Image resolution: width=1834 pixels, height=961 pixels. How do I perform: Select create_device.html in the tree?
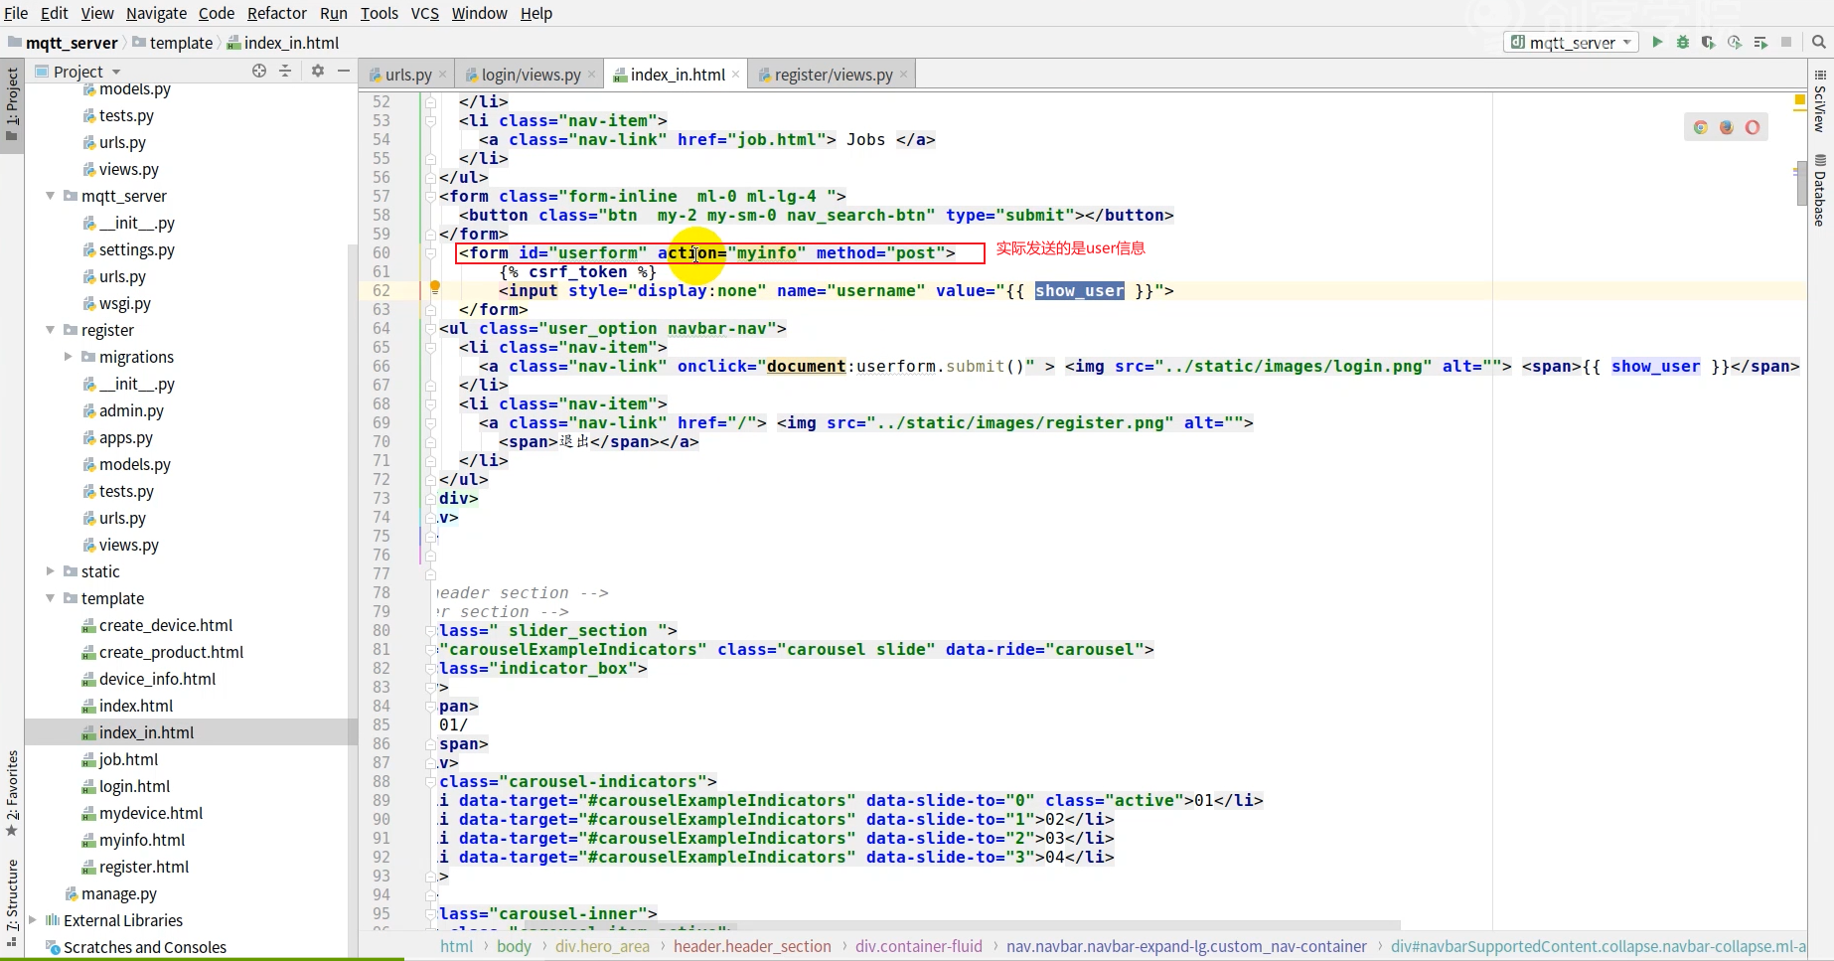166,625
